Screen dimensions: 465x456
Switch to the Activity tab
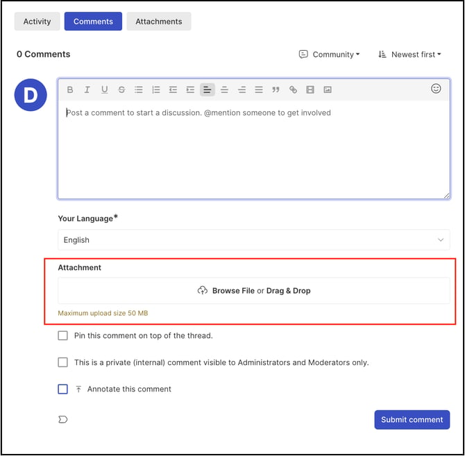37,22
